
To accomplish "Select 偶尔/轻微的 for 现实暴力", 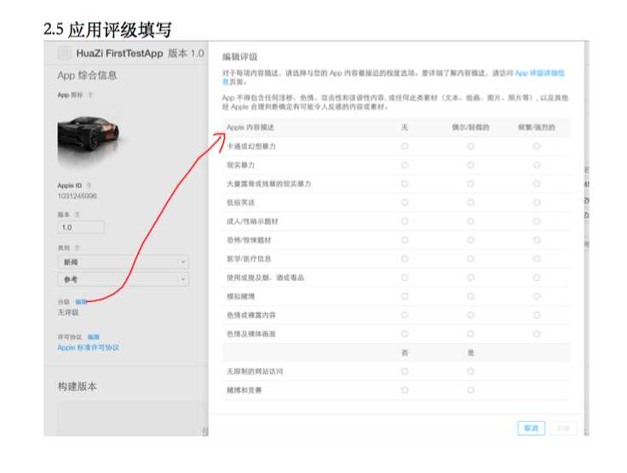I will click(470, 165).
